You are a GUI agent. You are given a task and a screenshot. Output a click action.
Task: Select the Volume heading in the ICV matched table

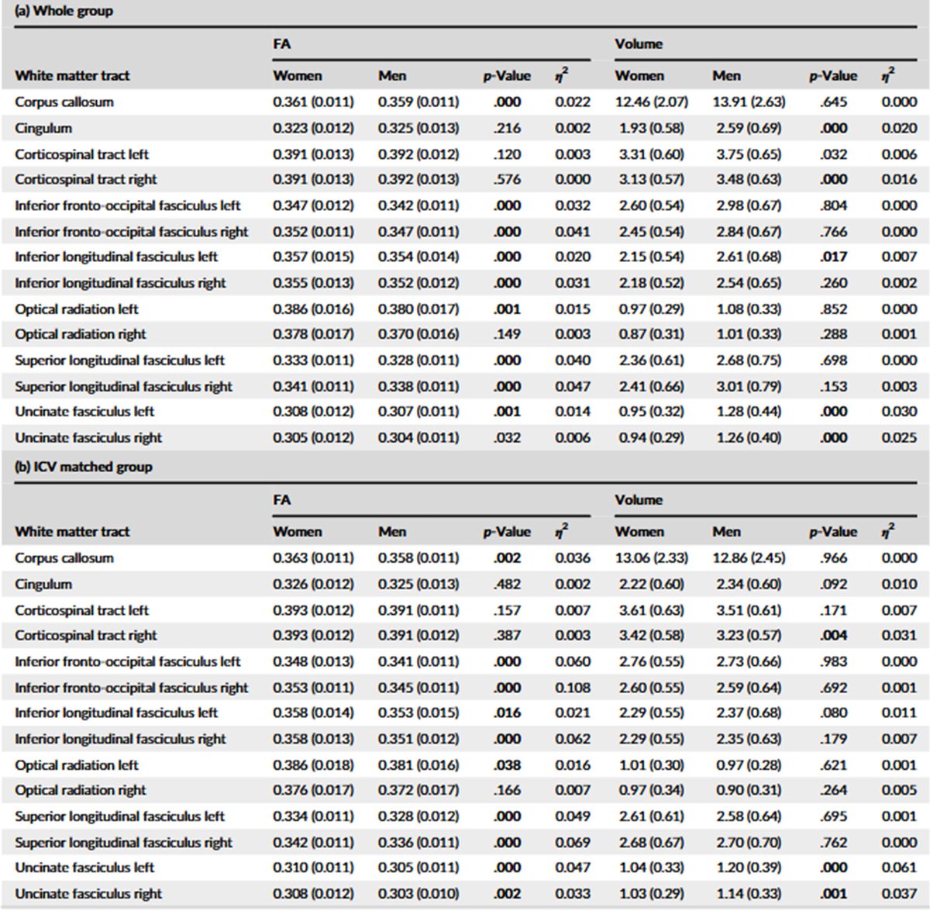639,500
